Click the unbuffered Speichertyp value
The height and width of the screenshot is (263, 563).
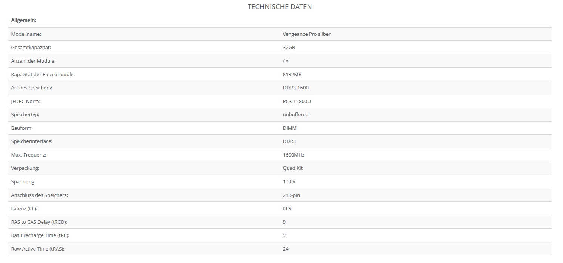coord(295,114)
